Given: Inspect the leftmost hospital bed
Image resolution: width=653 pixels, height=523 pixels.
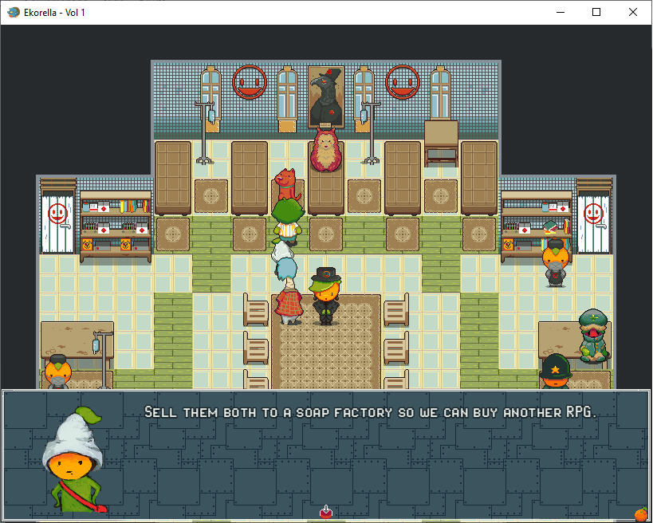Looking at the screenshot, I should pos(173,179).
